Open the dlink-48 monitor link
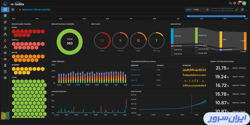 (134, 80)
